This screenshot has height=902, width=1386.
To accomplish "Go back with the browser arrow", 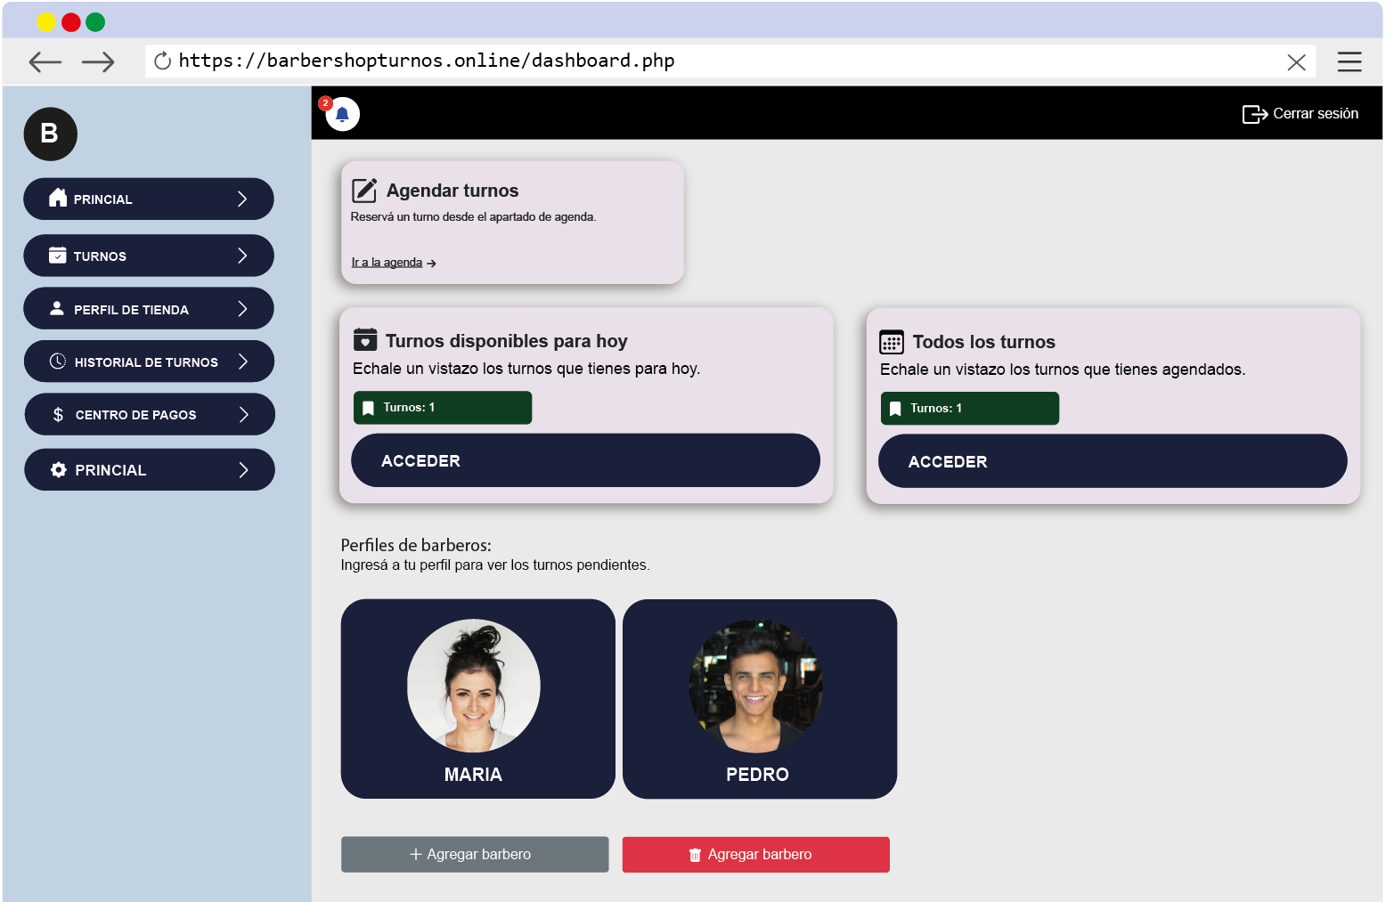I will coord(45,61).
